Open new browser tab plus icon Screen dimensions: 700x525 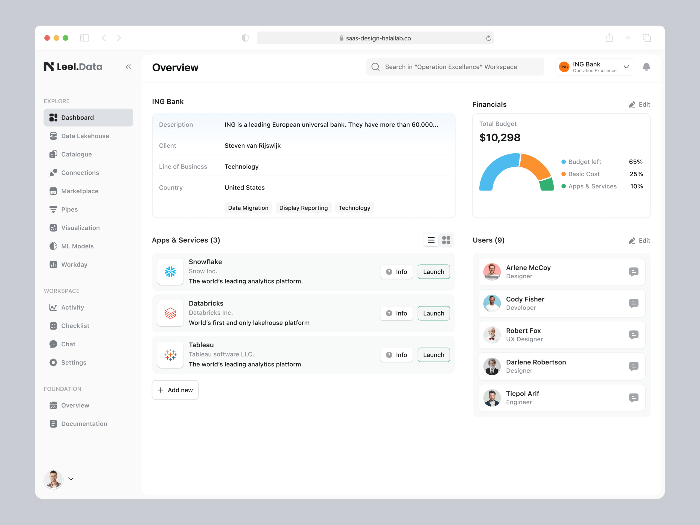click(628, 38)
